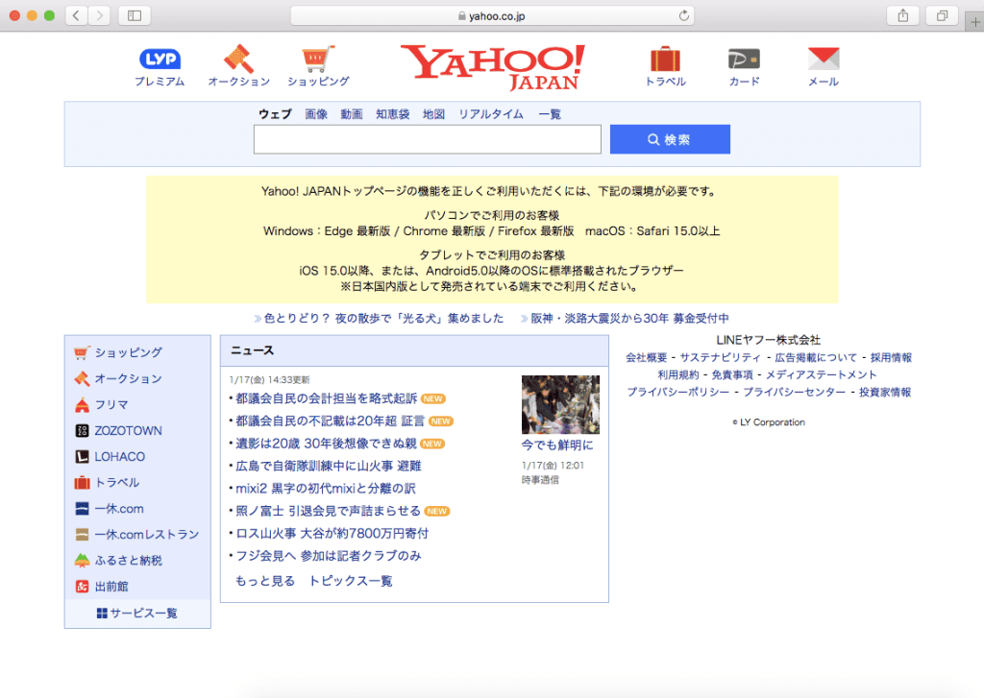Click the Safari share button

(902, 15)
